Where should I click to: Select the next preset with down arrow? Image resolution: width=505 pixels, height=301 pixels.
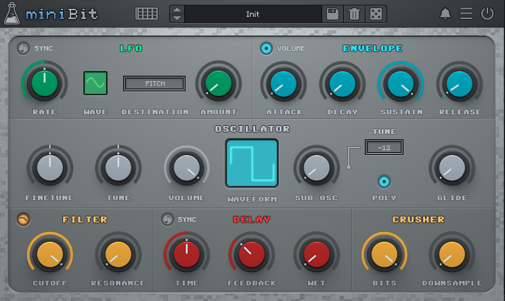177,18
